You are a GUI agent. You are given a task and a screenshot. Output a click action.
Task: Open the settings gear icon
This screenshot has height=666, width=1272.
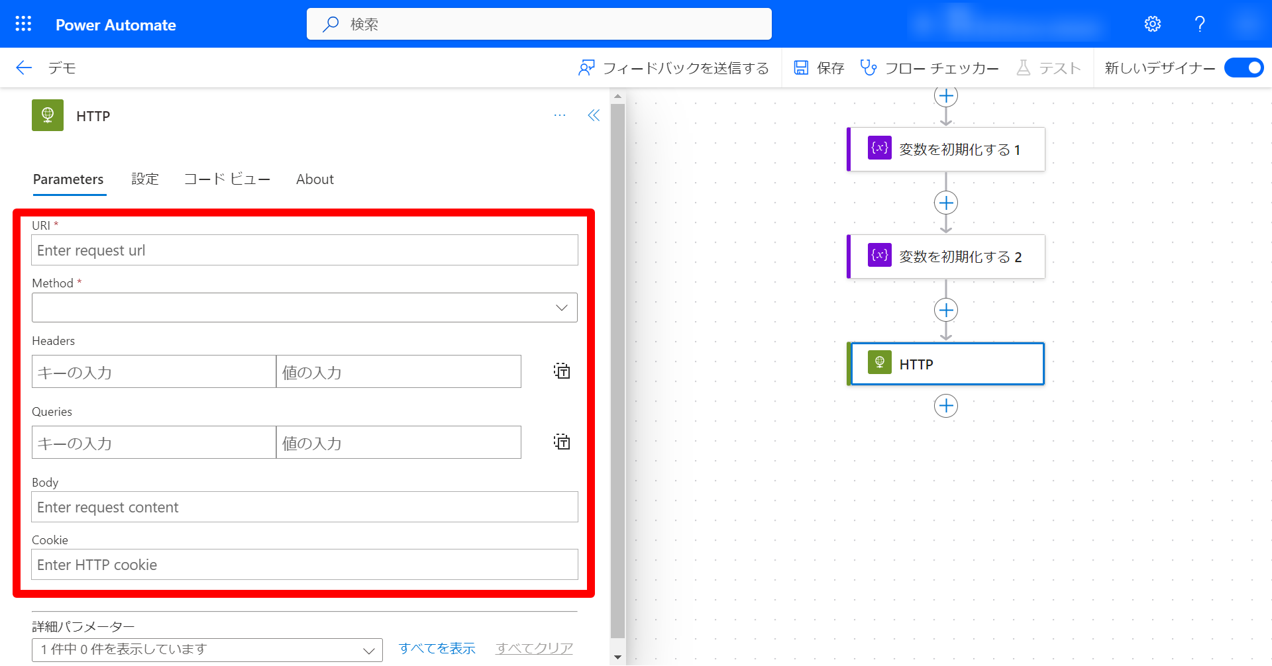1152,24
